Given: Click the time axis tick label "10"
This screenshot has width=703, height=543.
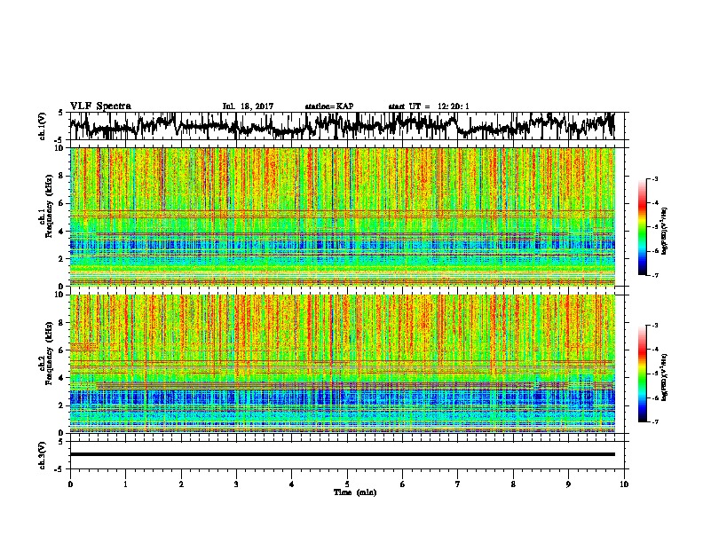Looking at the screenshot, I should [624, 484].
